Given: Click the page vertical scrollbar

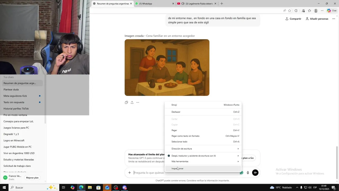Looking at the screenshot, I should click(x=337, y=162).
